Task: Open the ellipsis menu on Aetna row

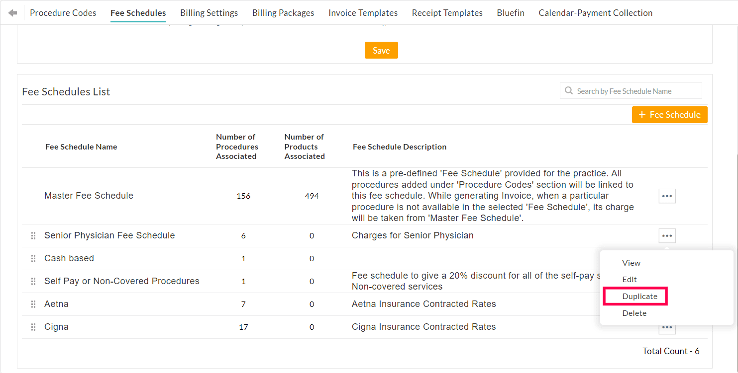Action: click(x=667, y=304)
